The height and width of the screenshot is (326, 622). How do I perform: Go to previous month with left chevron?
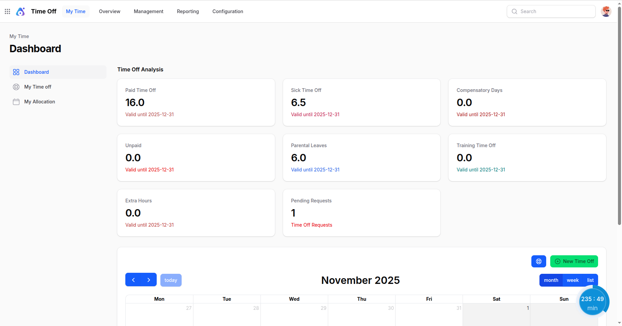(133, 280)
